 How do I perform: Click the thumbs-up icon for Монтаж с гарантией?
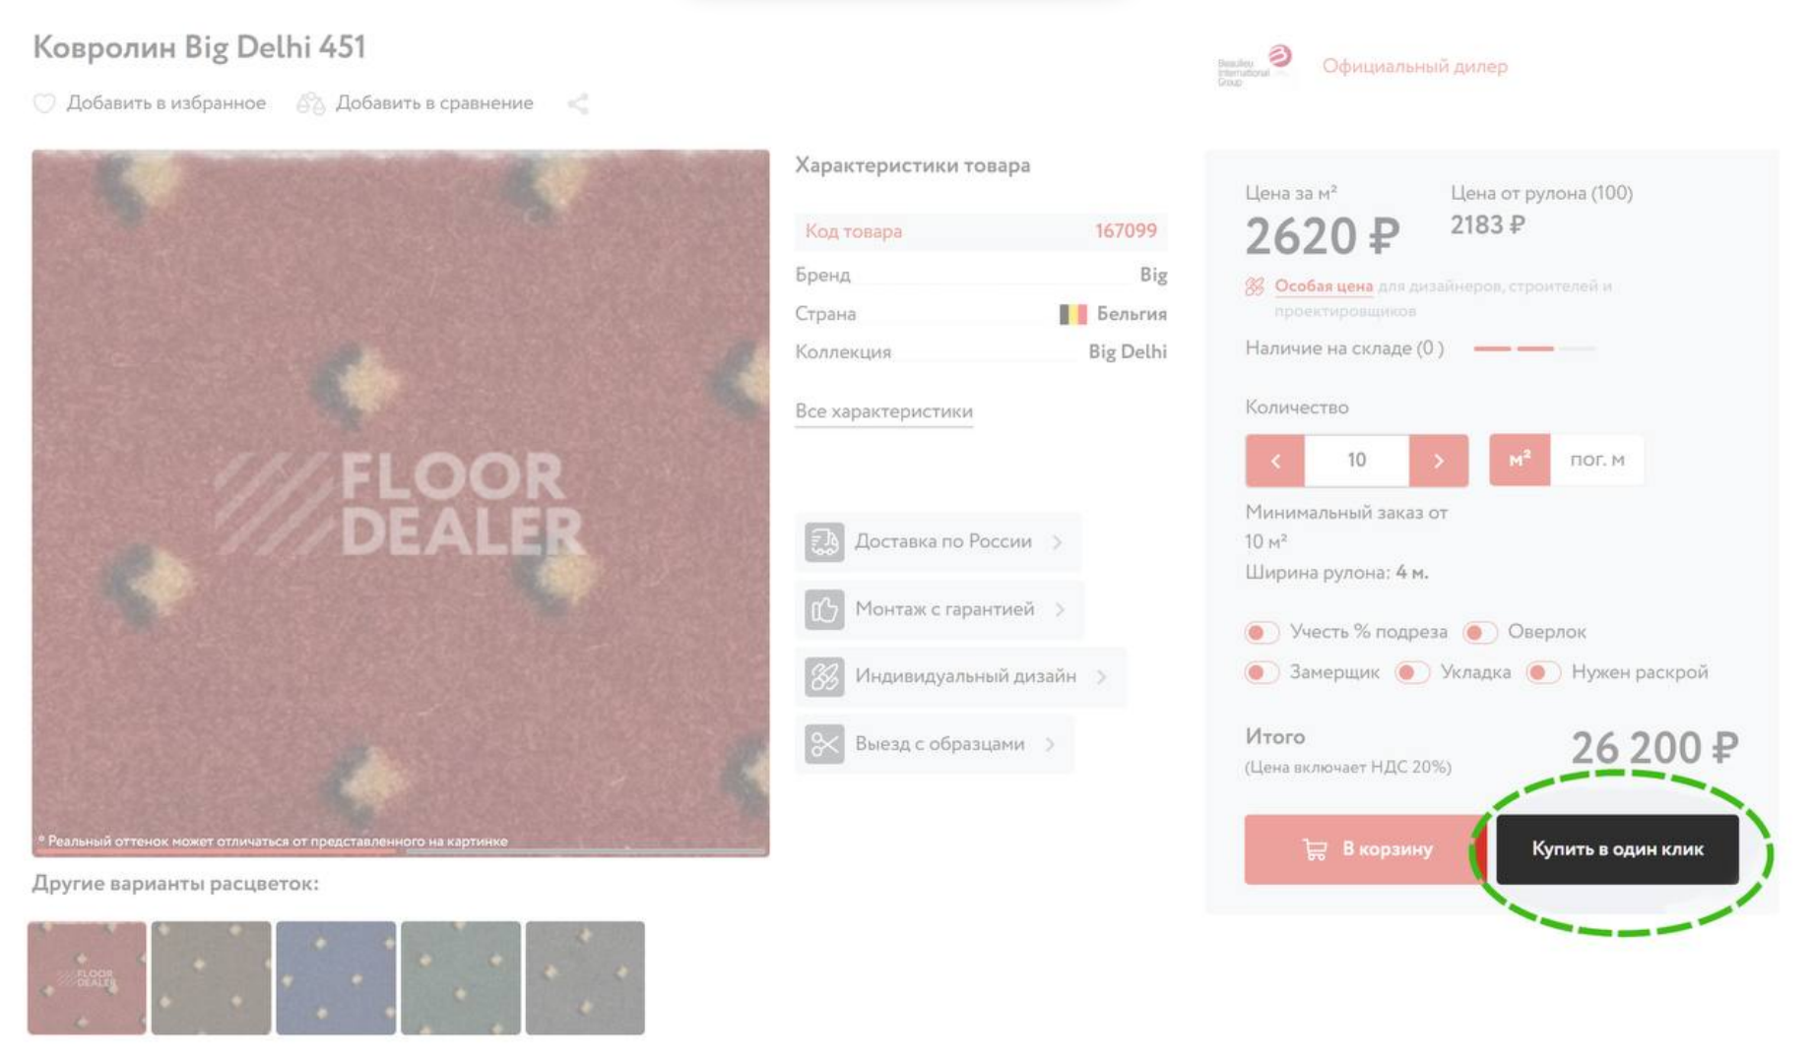pyautogui.click(x=824, y=610)
